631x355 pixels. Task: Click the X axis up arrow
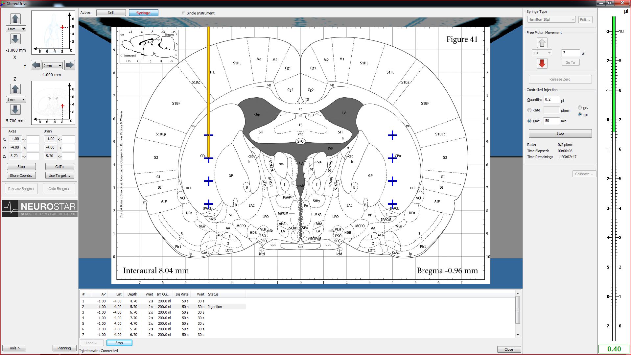tap(15, 19)
